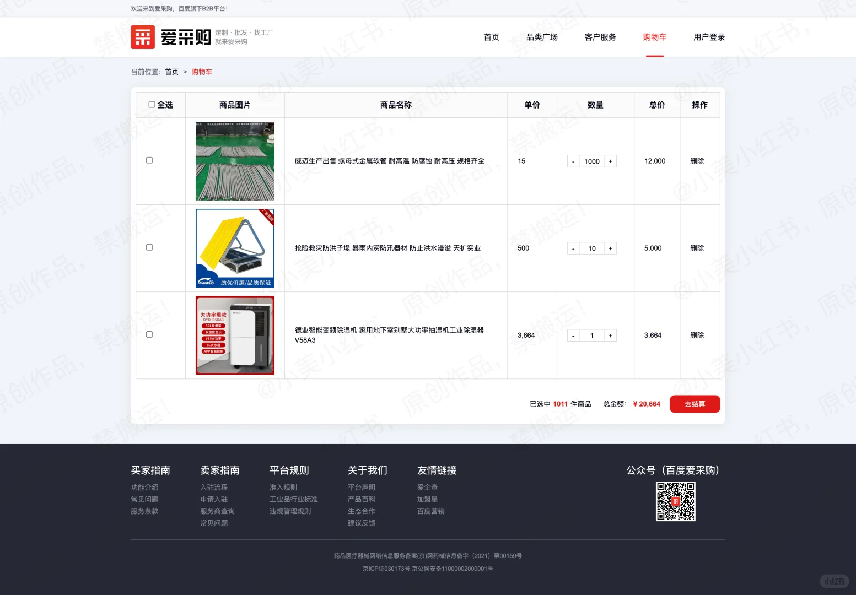This screenshot has height=595, width=856.
Task: Increase 防洪子堤 quantity with plus button
Action: [x=610, y=248]
